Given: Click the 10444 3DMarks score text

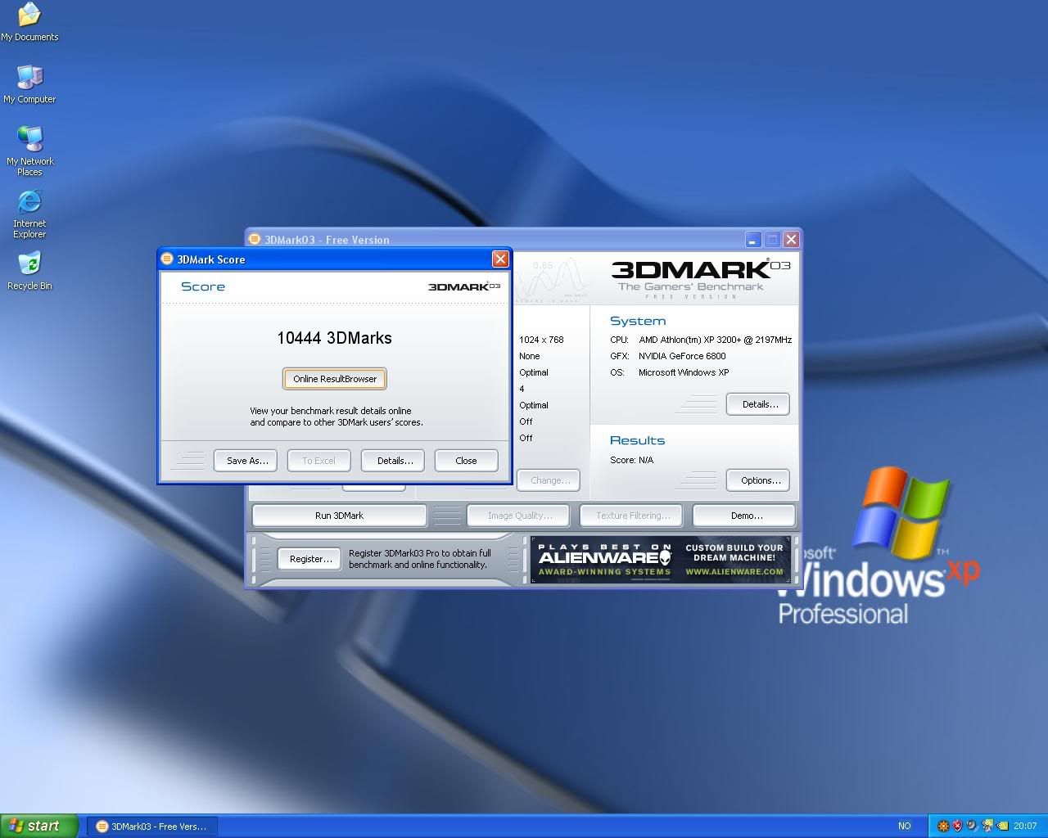Looking at the screenshot, I should (x=334, y=338).
